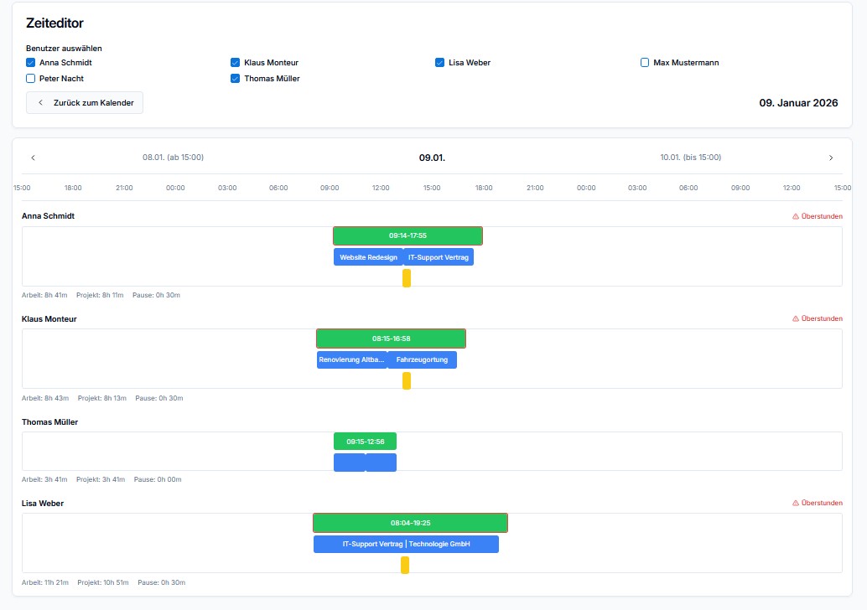Click Anna Schmidt's Projekt: 8h 11m summary

tap(100, 295)
